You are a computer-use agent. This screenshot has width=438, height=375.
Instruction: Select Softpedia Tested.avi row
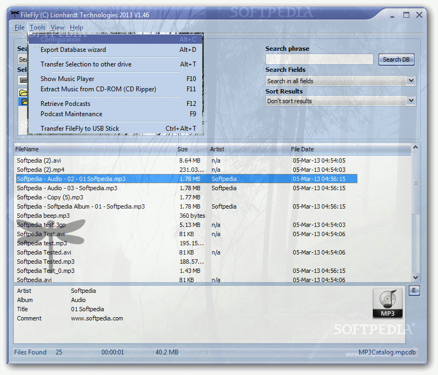pos(187,253)
